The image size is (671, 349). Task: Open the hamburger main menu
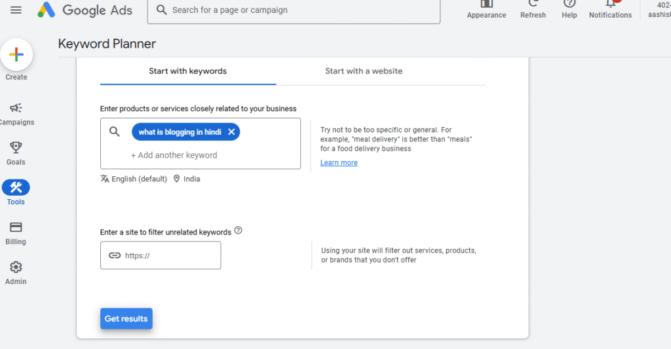tap(16, 10)
